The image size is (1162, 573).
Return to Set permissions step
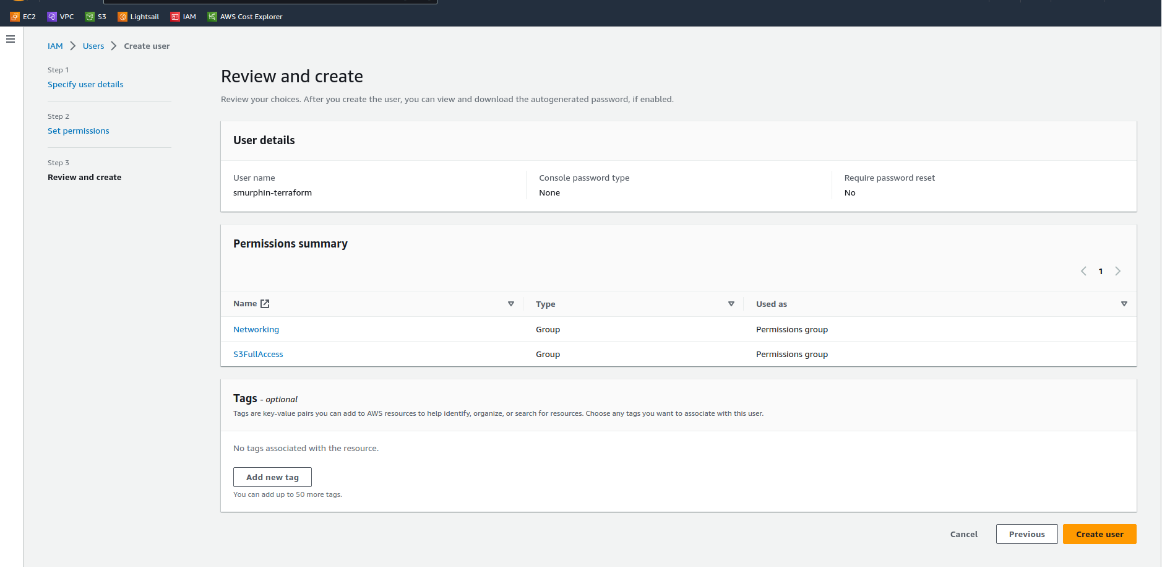(78, 131)
